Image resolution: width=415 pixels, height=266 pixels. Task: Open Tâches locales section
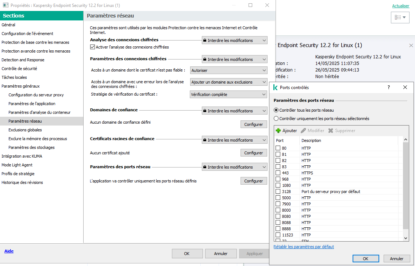(x=14, y=77)
